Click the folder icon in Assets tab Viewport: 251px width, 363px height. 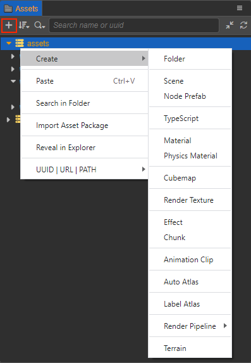[x=8, y=9]
